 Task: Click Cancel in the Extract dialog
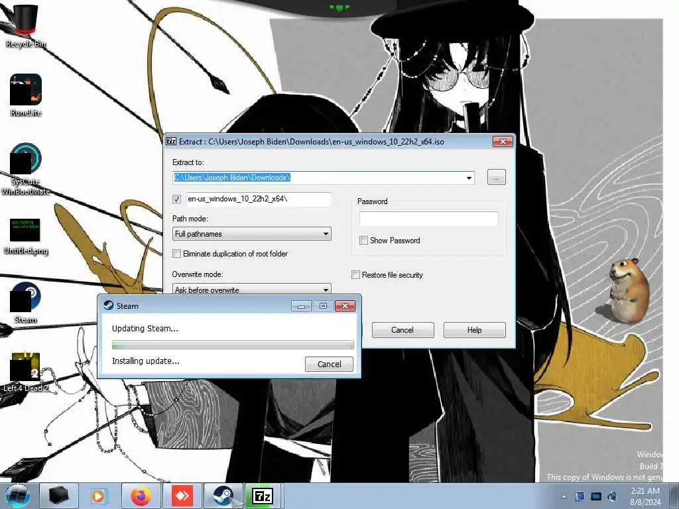point(402,330)
